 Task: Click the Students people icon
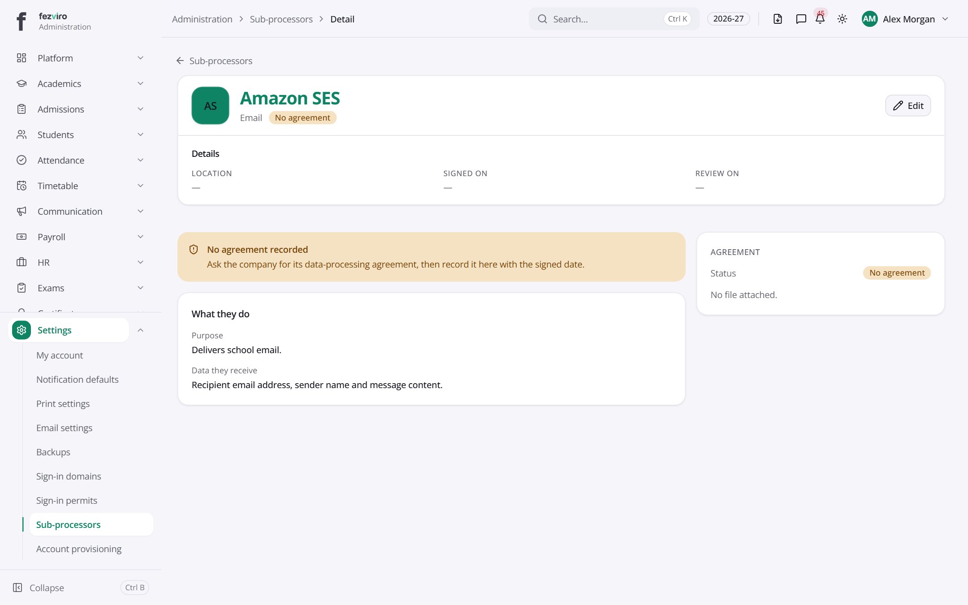pyautogui.click(x=22, y=134)
